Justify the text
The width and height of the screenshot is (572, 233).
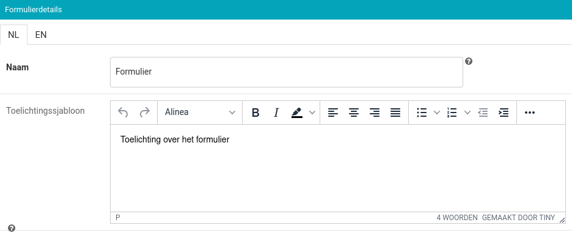tap(395, 113)
